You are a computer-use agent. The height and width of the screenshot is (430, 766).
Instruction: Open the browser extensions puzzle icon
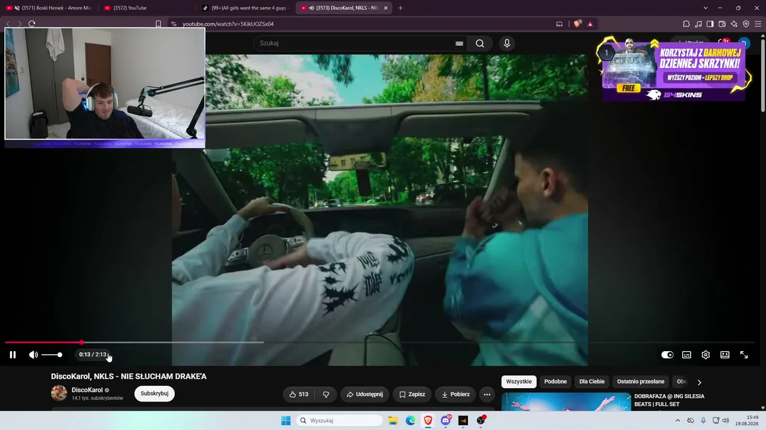coord(686,24)
